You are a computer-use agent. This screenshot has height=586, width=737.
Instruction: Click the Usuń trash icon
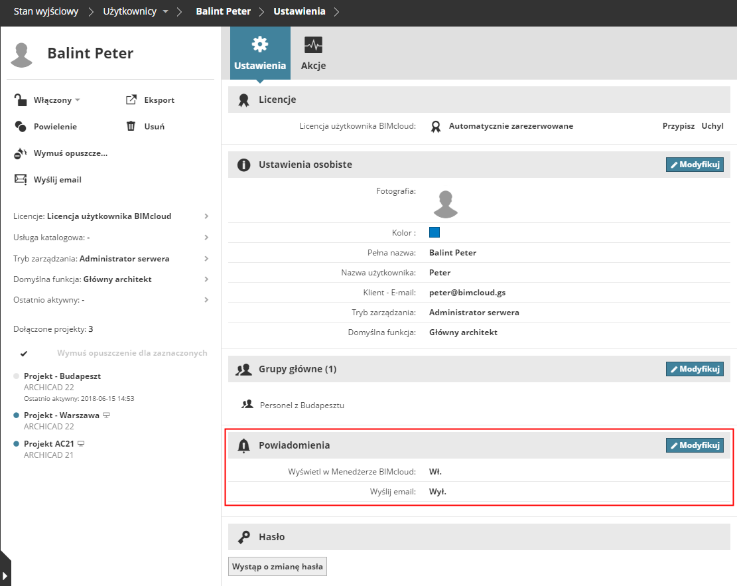pyautogui.click(x=131, y=126)
